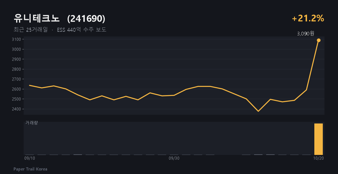338x174 pixels.
Task: Click the "+21.2%" change figure
Action: pos(308,19)
